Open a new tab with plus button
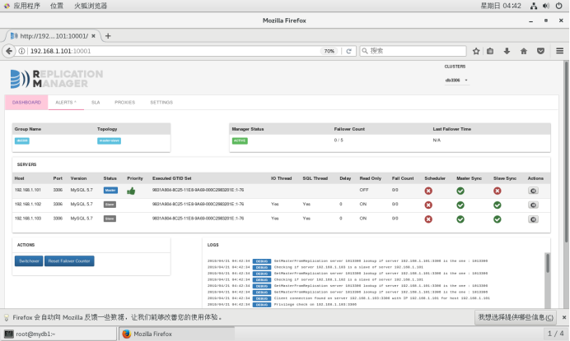This screenshot has width=570, height=341. coord(108,36)
